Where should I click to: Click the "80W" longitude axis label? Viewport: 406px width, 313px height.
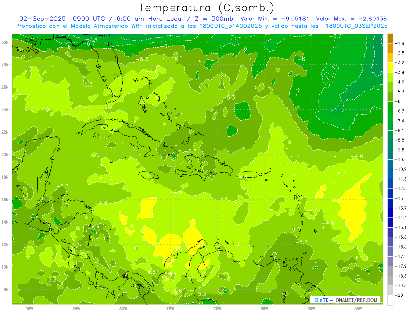point(123,309)
